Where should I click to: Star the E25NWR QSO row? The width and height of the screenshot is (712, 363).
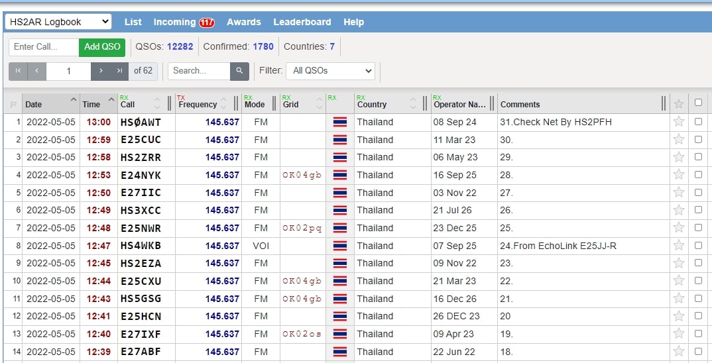coord(679,228)
